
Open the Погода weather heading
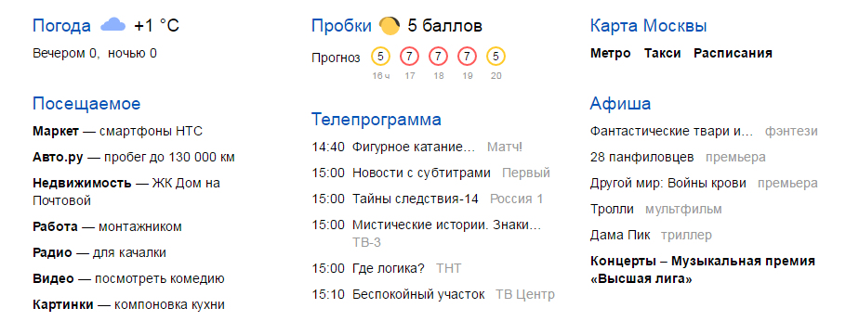[x=62, y=26]
